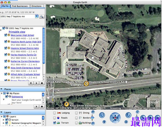Switch to the Fly To tab
Viewport: 167px width, 132px height.
point(5,6)
